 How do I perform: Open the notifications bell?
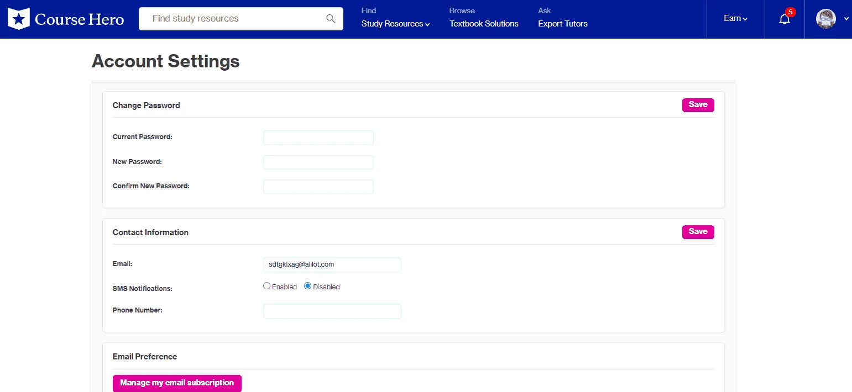click(785, 19)
